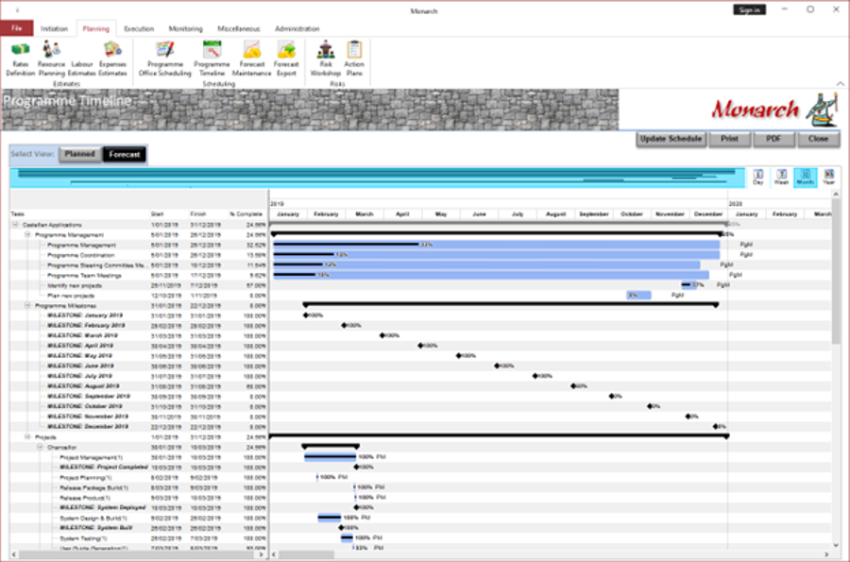This screenshot has width=850, height=562.
Task: Click the Gantt vertical scrollbar down arrow
Action: [836, 545]
